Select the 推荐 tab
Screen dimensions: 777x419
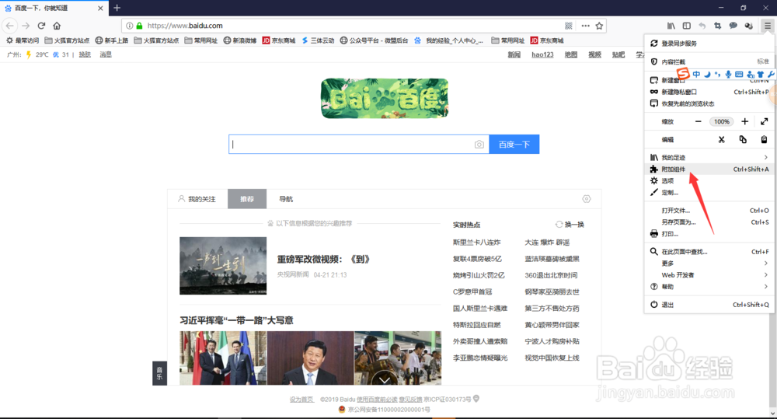(x=247, y=199)
